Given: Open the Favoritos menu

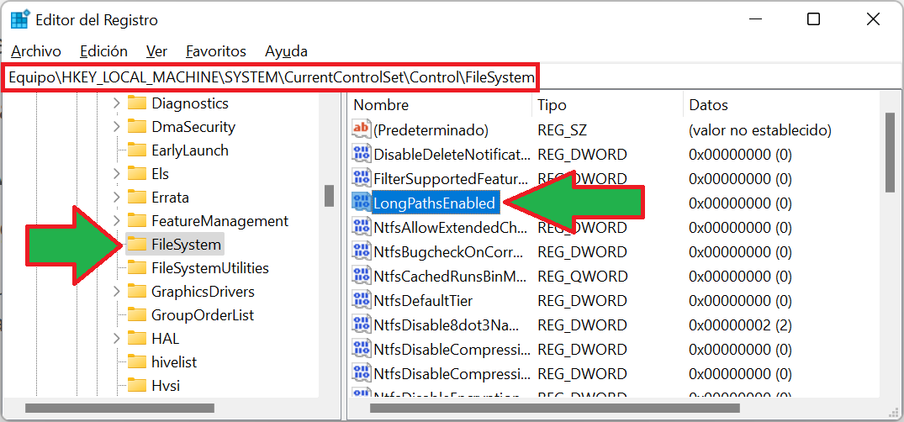Looking at the screenshot, I should [x=216, y=50].
